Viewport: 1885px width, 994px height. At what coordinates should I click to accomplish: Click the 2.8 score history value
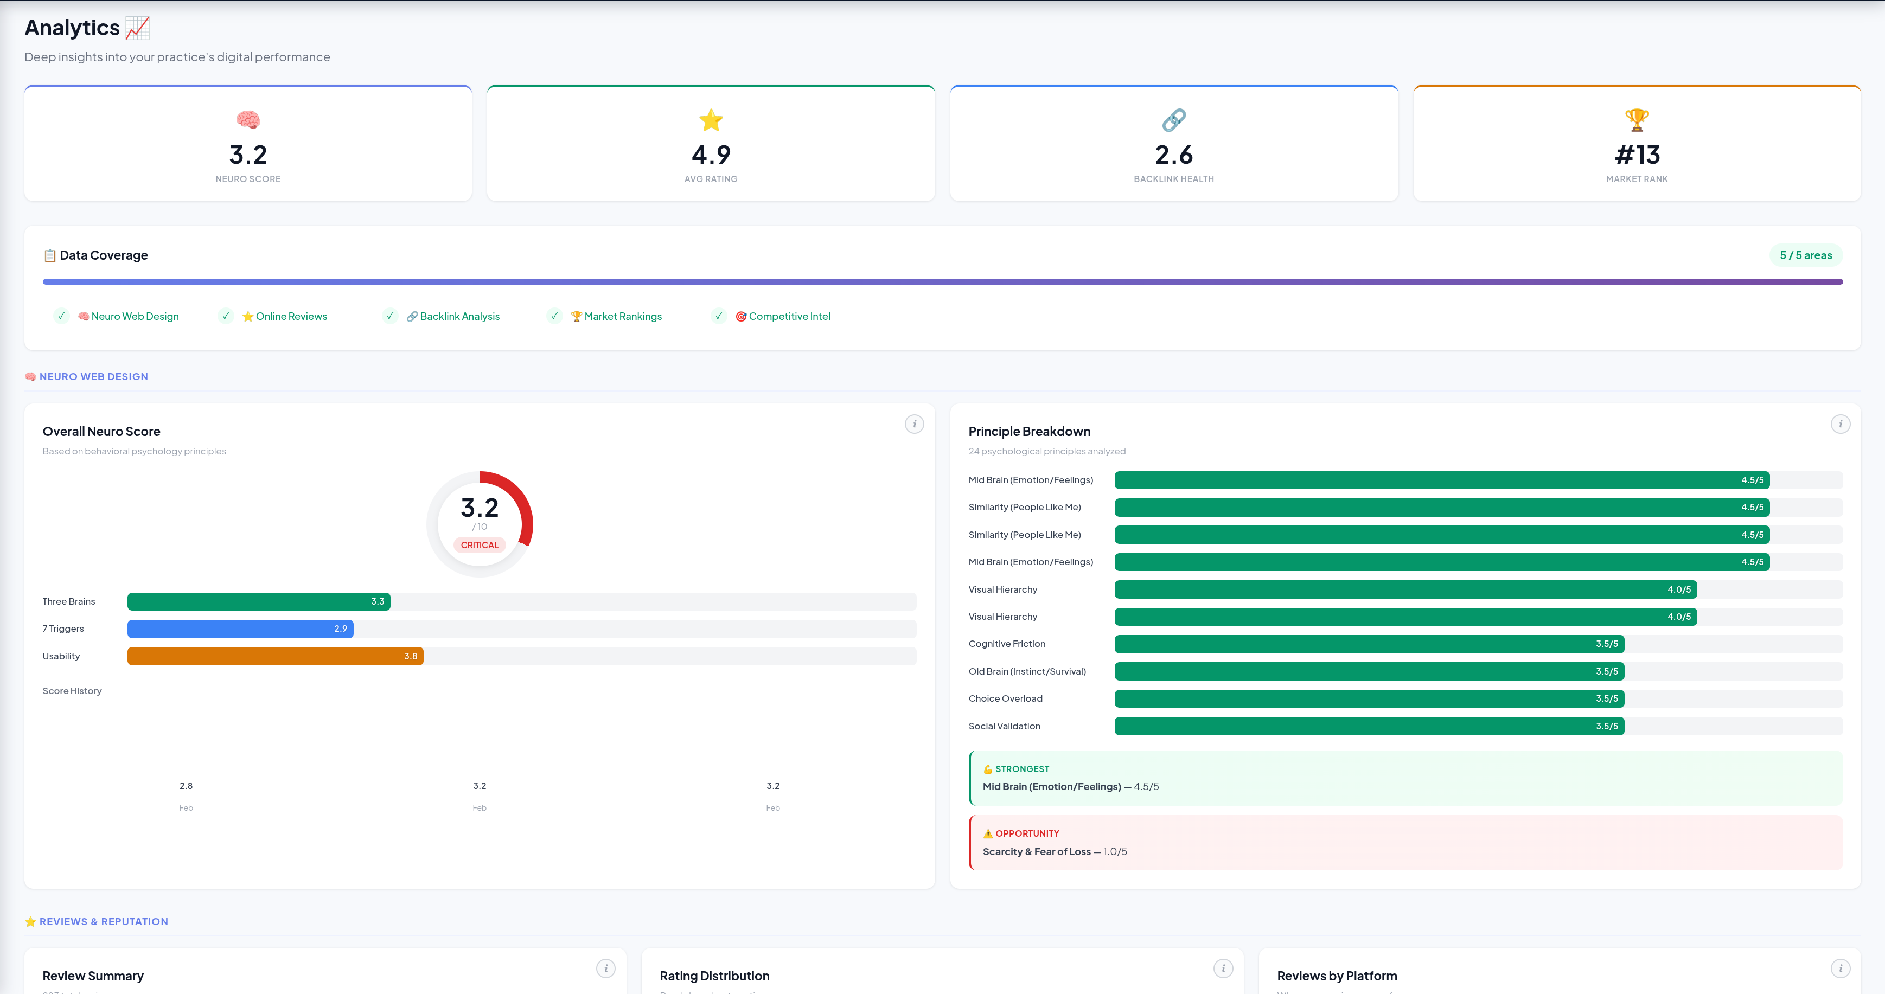[186, 786]
